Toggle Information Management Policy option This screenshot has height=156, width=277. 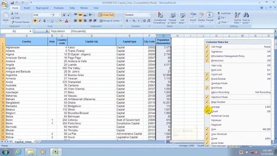238,56
